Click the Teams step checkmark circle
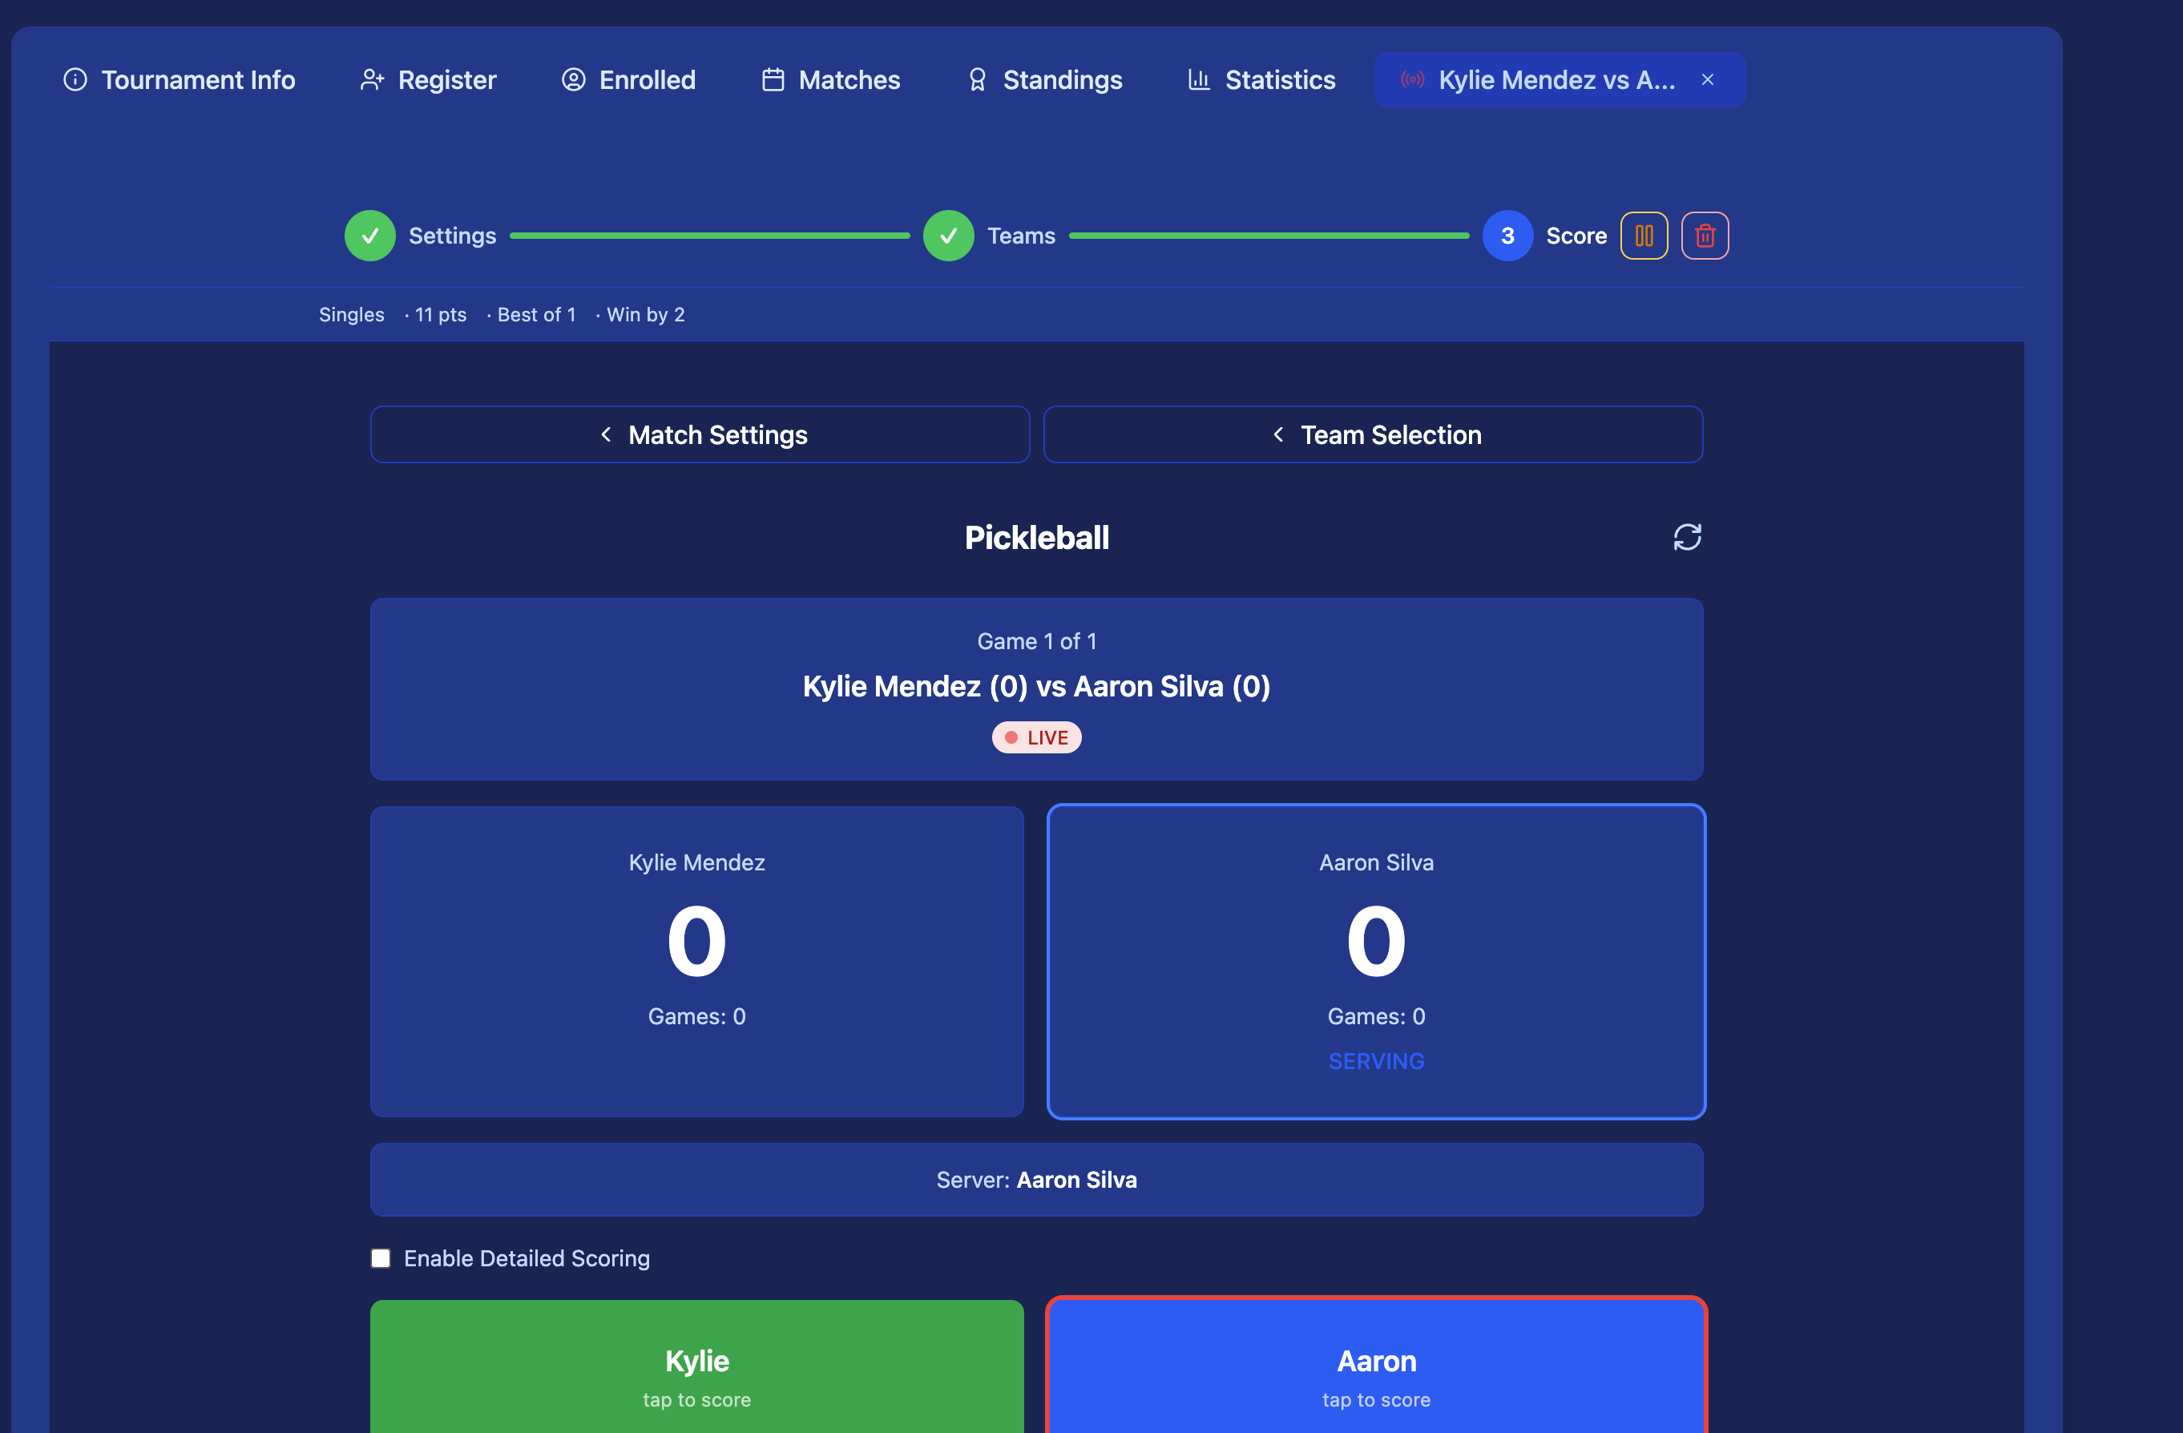The width and height of the screenshot is (2183, 1433). (x=948, y=236)
